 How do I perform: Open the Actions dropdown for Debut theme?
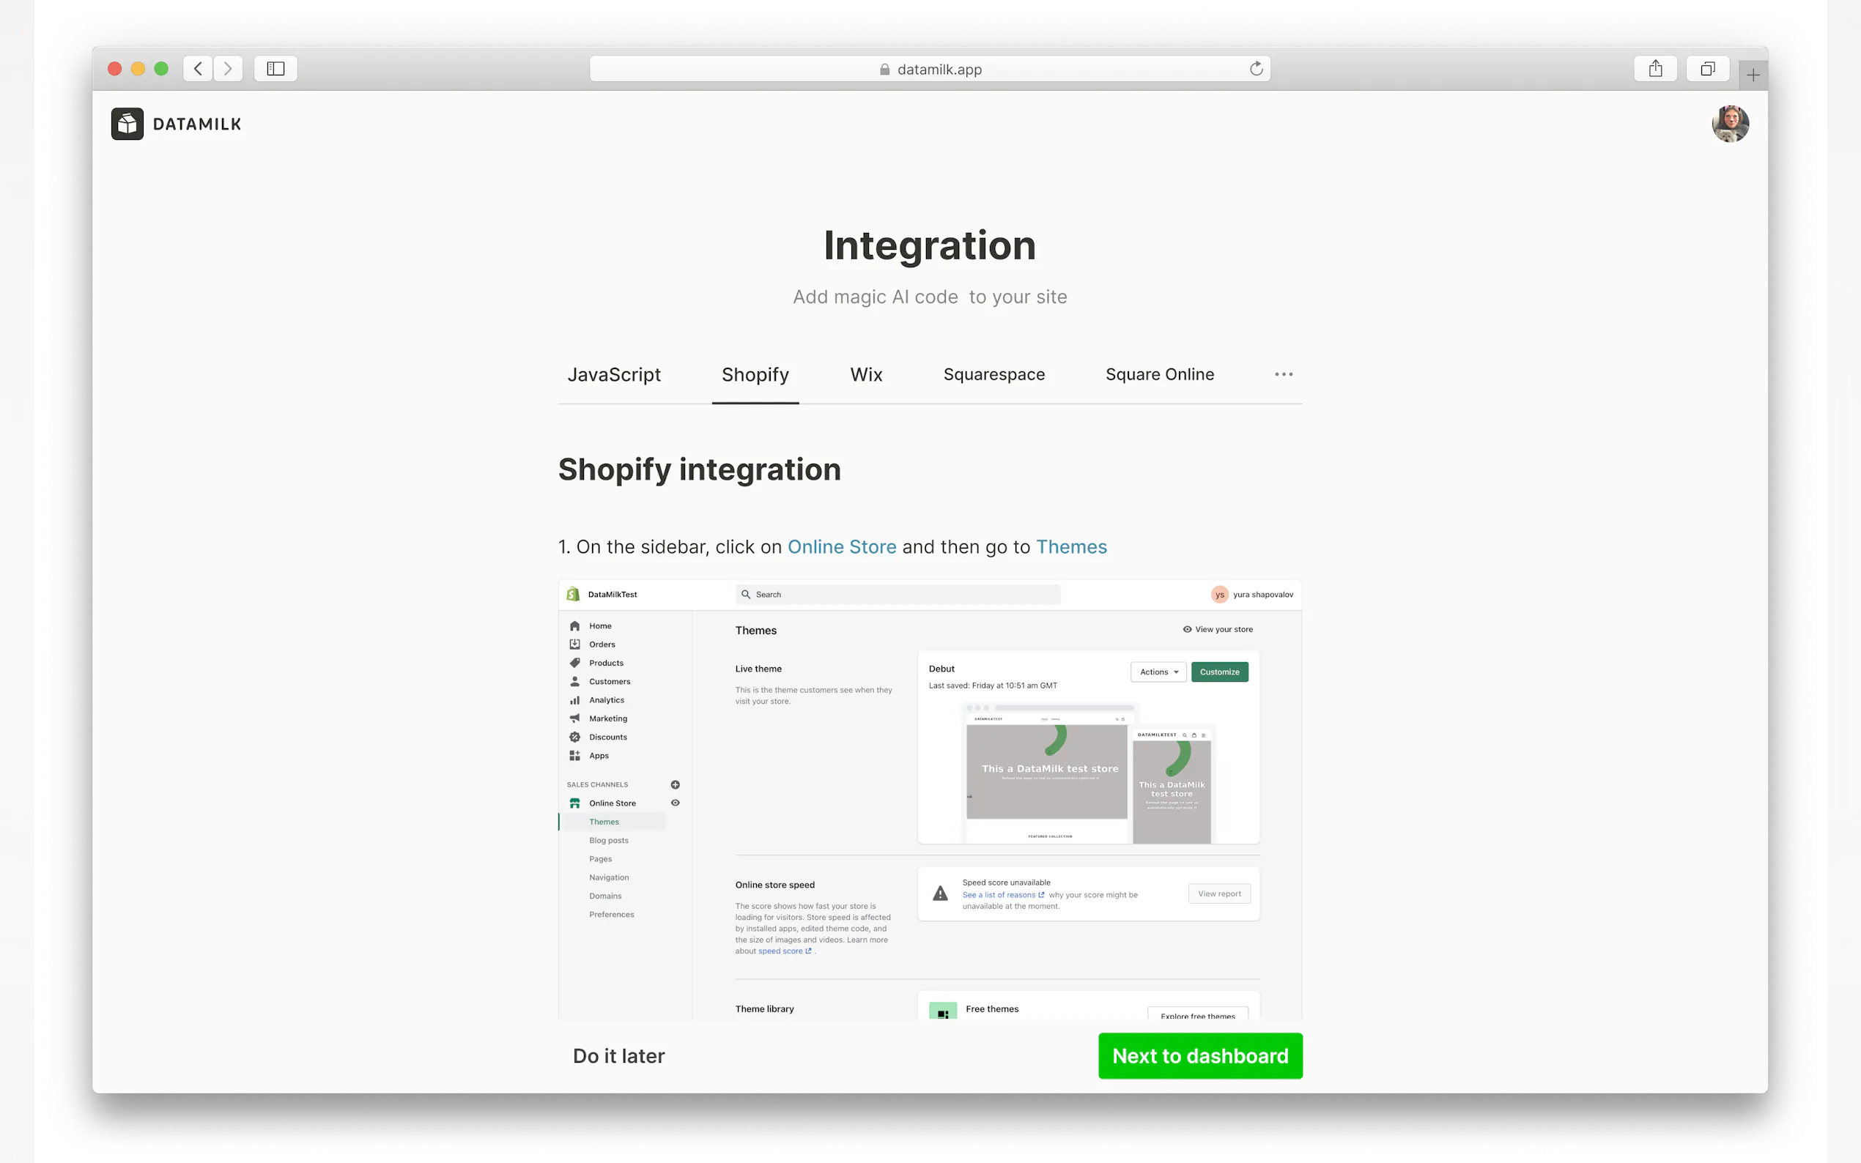coord(1158,672)
